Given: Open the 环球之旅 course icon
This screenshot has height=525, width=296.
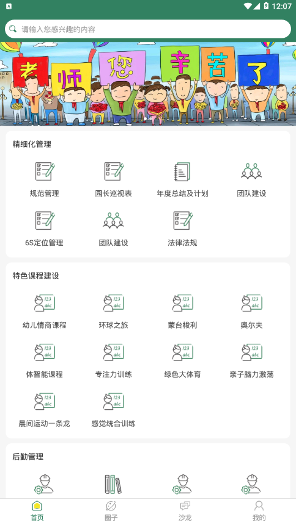Looking at the screenshot, I should coord(114,303).
